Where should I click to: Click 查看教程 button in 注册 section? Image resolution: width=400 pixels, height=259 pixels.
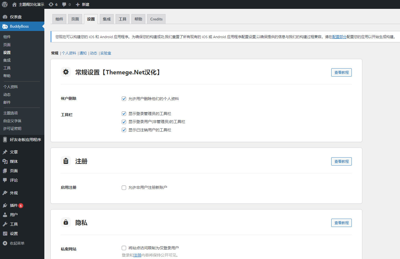[342, 161]
